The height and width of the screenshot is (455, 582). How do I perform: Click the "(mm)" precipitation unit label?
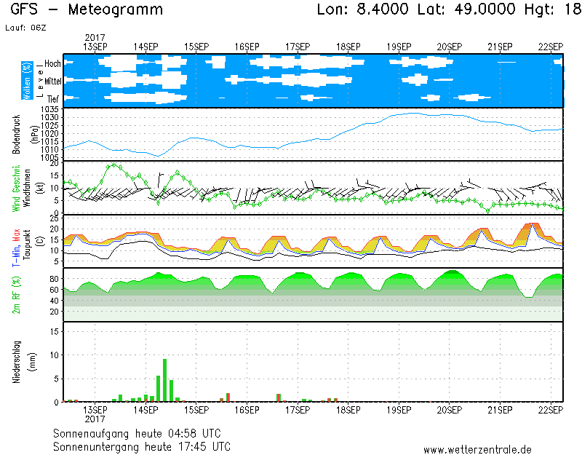[x=33, y=362]
